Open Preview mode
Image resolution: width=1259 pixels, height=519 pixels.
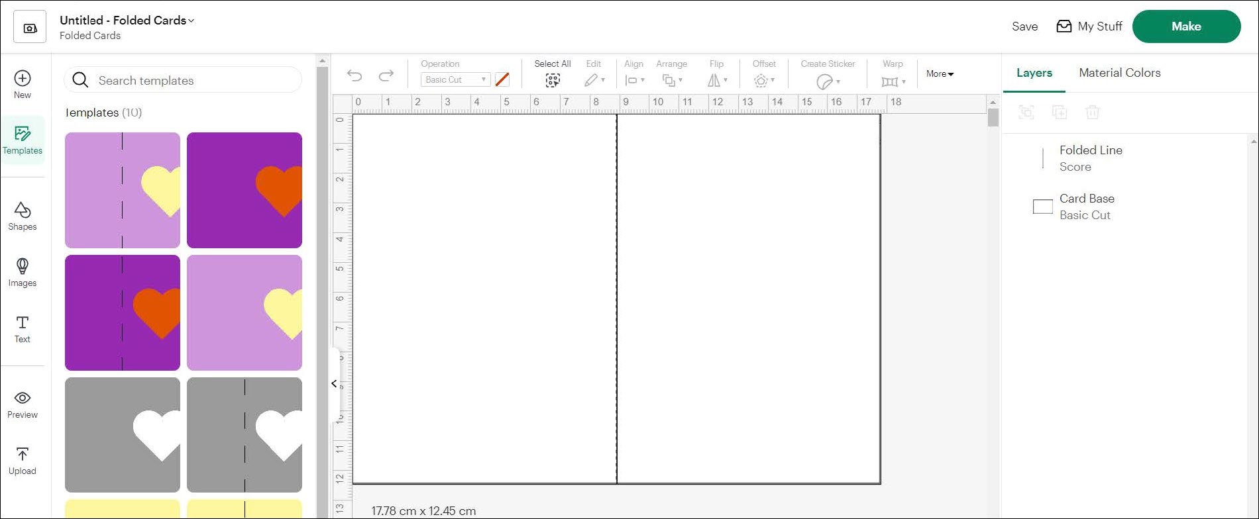(x=23, y=404)
